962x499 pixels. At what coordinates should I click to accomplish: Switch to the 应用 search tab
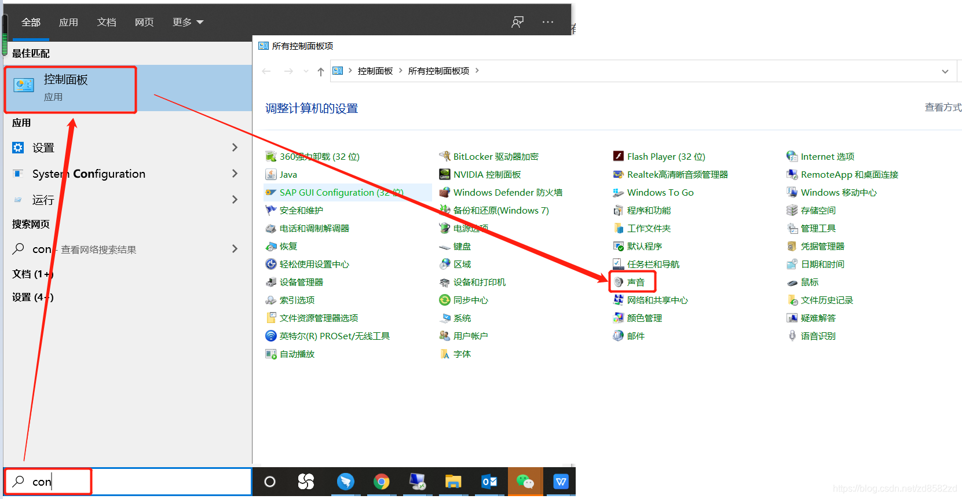(68, 22)
